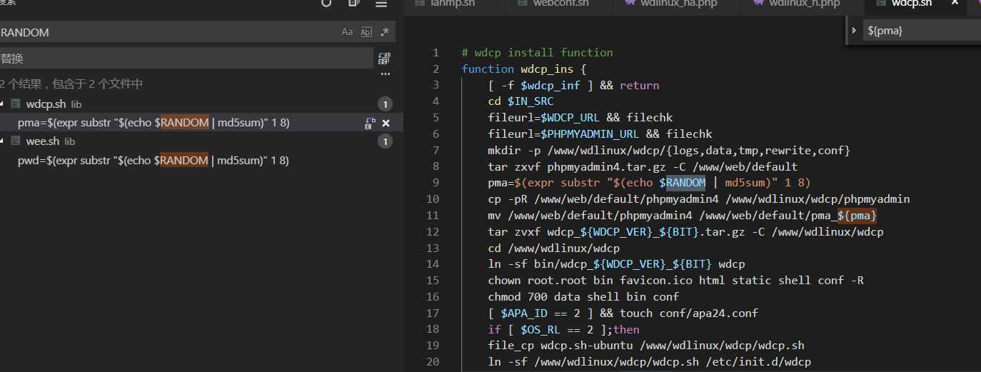Click highlighted RANDOM word in editor
Screen dimensions: 981x372
point(685,183)
